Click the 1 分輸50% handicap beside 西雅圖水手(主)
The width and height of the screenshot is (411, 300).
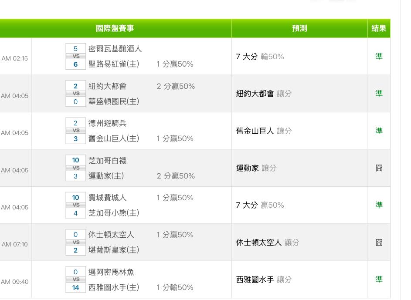[175, 287]
